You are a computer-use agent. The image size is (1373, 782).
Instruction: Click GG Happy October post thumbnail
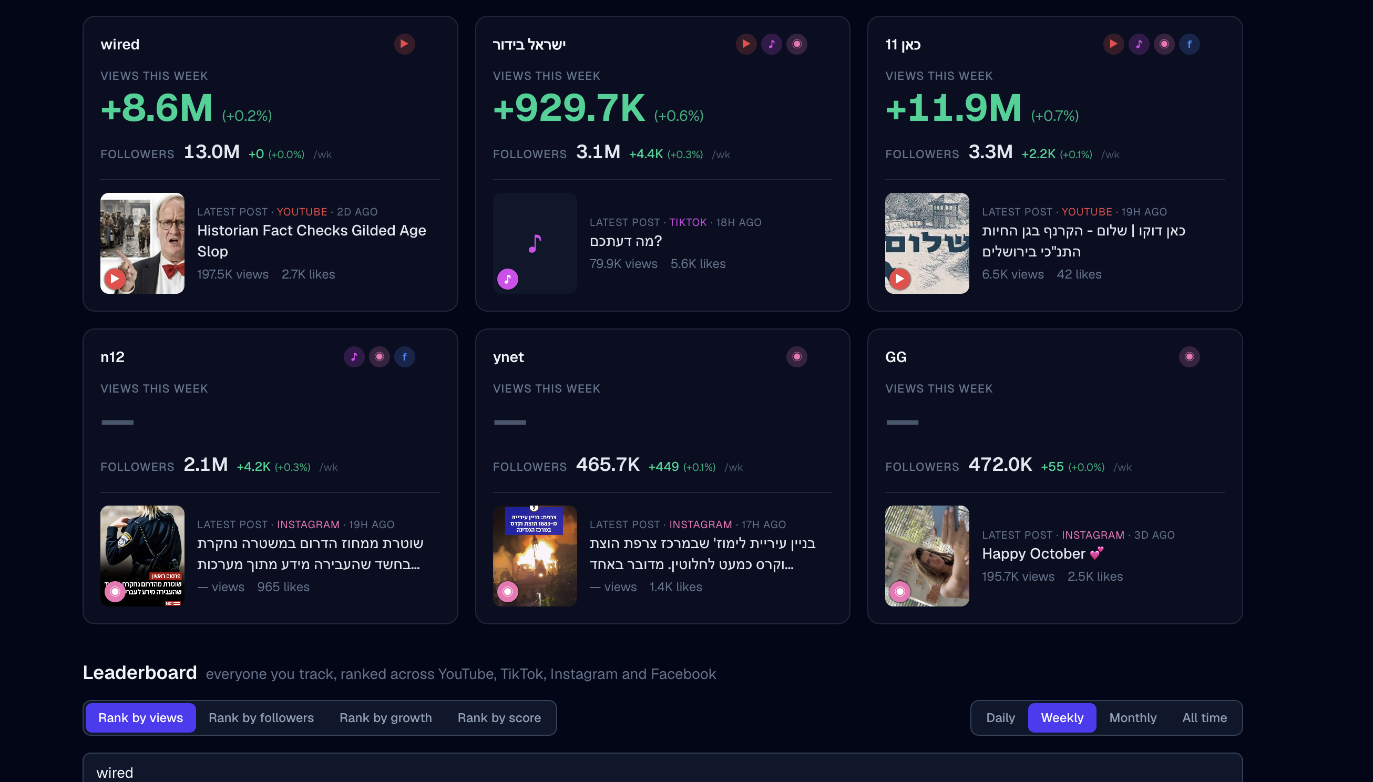[x=927, y=556]
